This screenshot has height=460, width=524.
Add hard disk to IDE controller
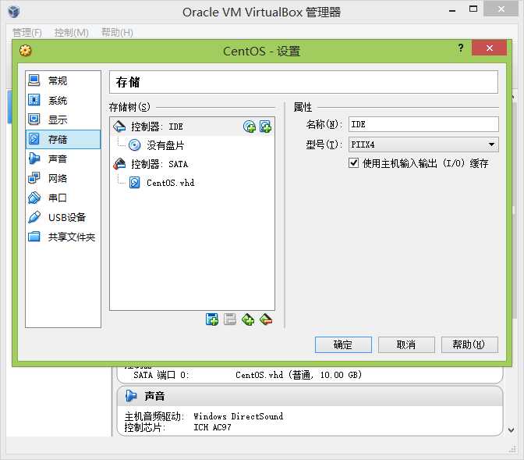265,127
